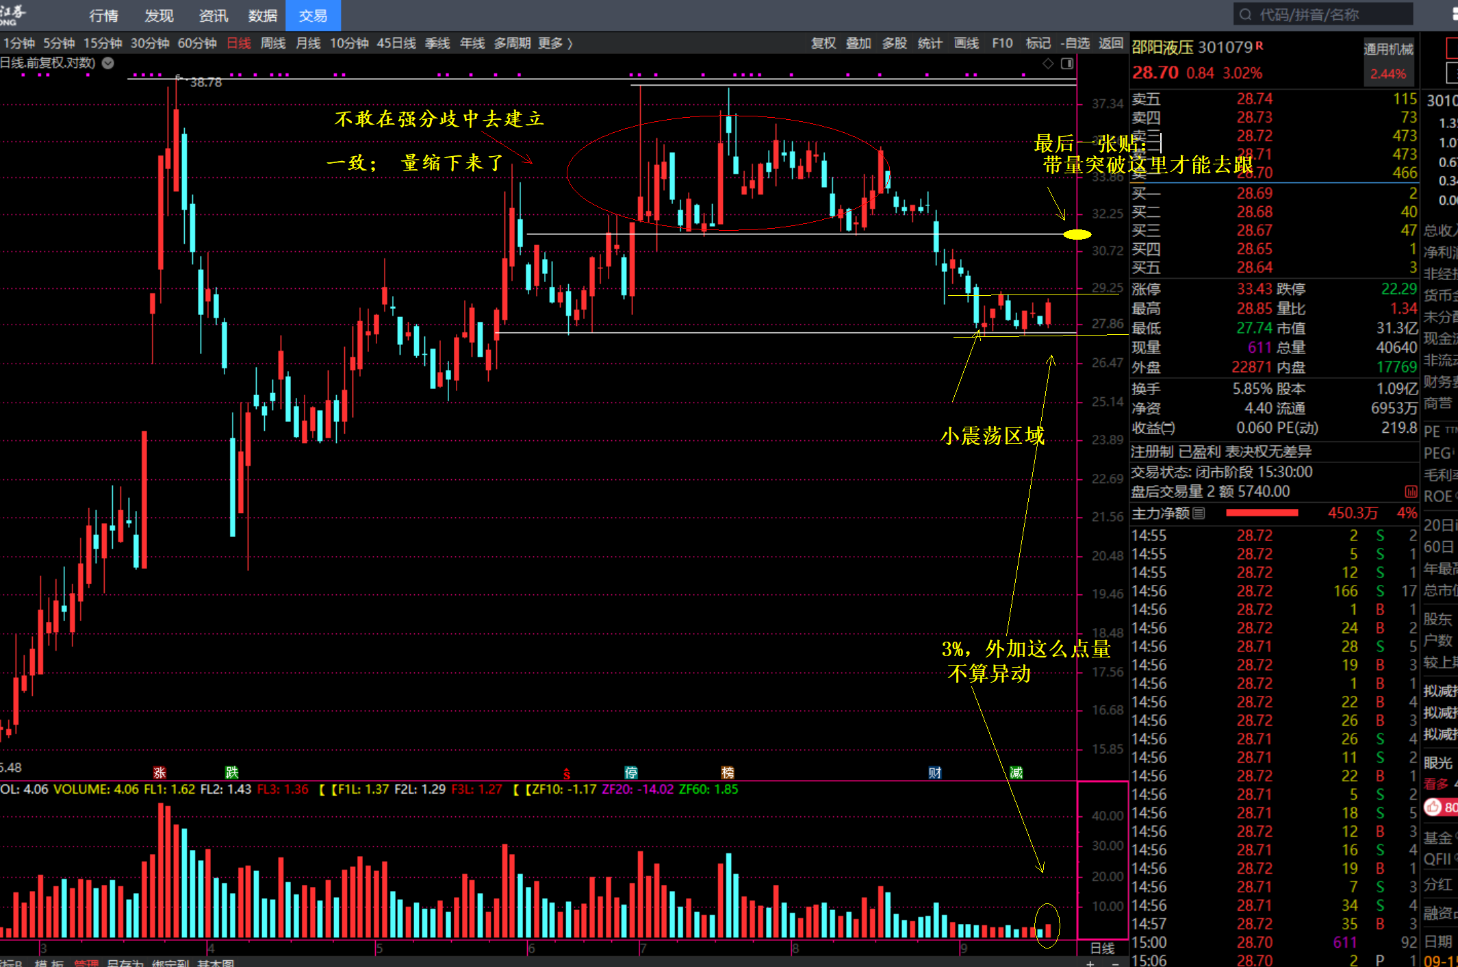Click -自选 to remove from watchlist
The image size is (1458, 967).
pyautogui.click(x=1075, y=43)
